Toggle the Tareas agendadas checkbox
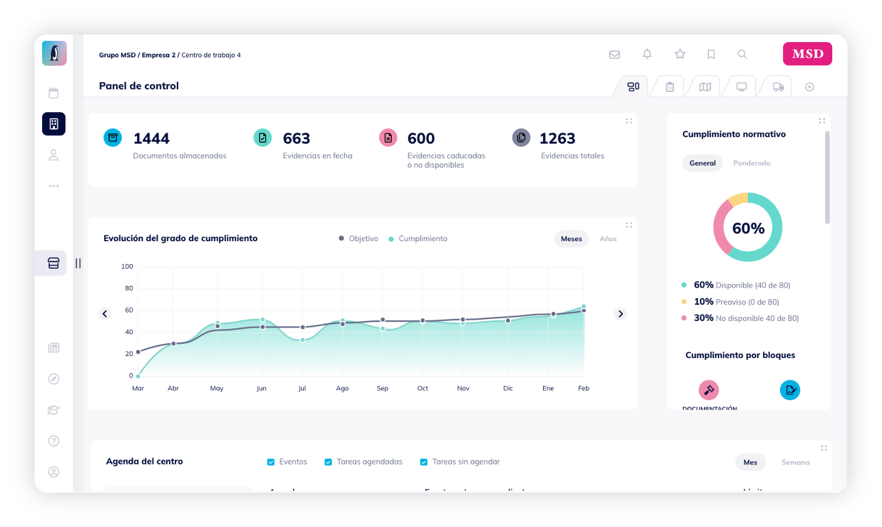This screenshot has width=882, height=527. [x=329, y=462]
